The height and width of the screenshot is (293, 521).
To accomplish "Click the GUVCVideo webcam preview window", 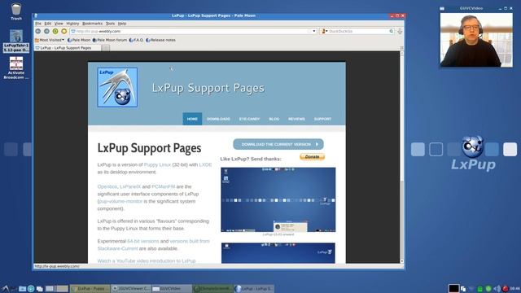I will (476, 40).
